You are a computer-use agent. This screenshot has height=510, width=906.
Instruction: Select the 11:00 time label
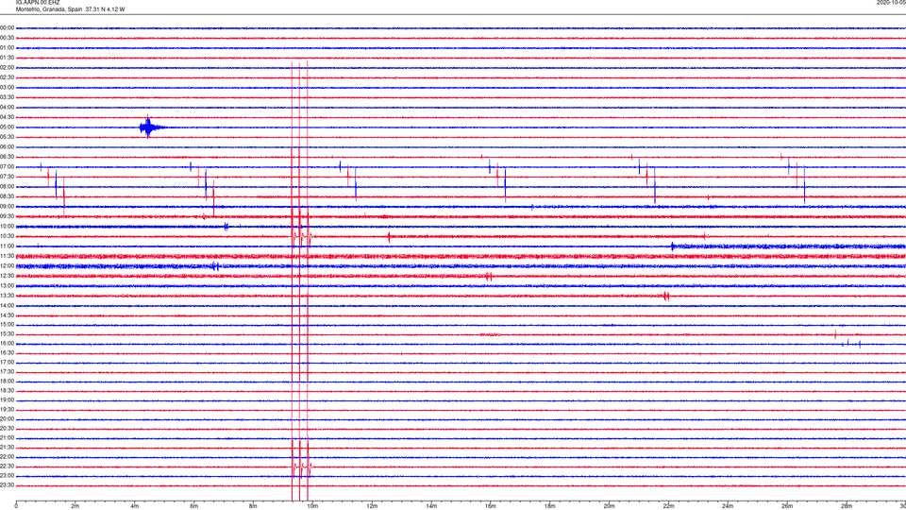7,246
